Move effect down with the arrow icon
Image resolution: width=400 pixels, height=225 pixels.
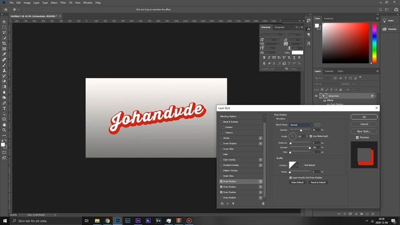point(233,204)
